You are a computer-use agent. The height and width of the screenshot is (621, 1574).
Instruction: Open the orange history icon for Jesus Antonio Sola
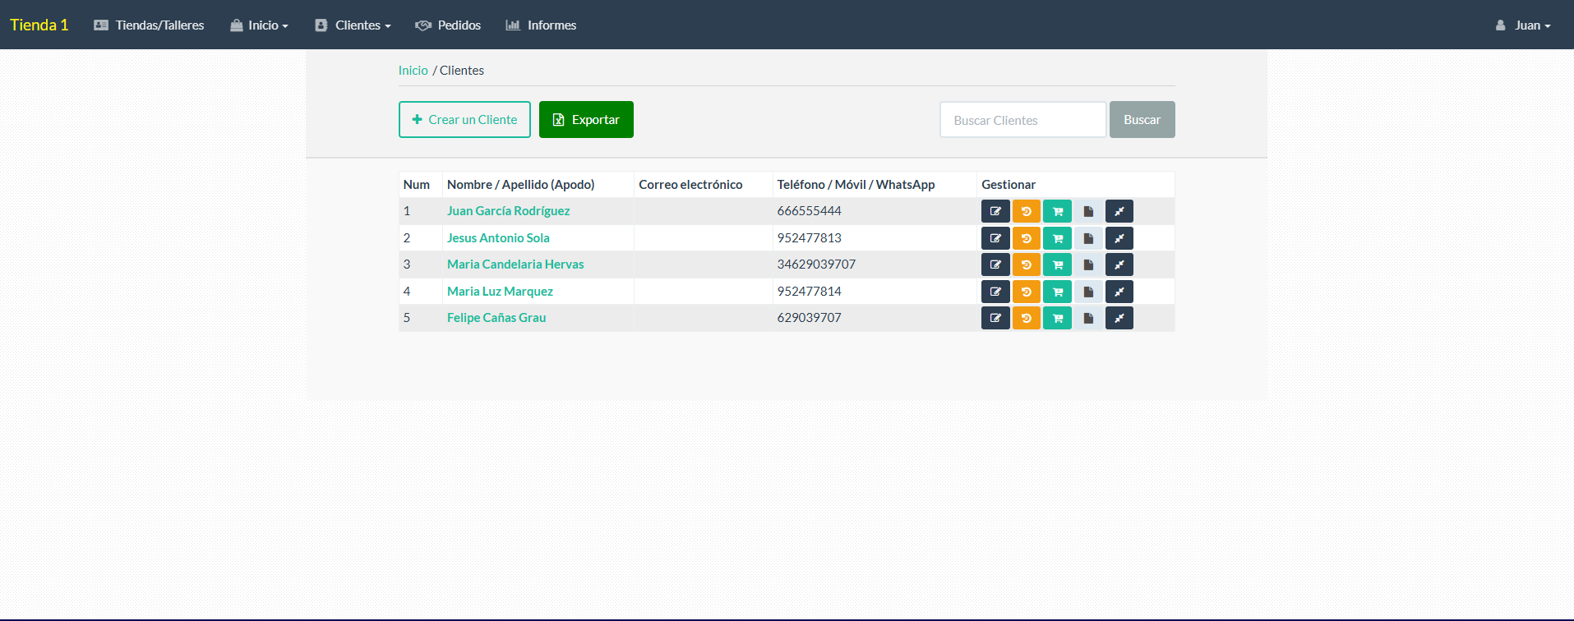1026,238
